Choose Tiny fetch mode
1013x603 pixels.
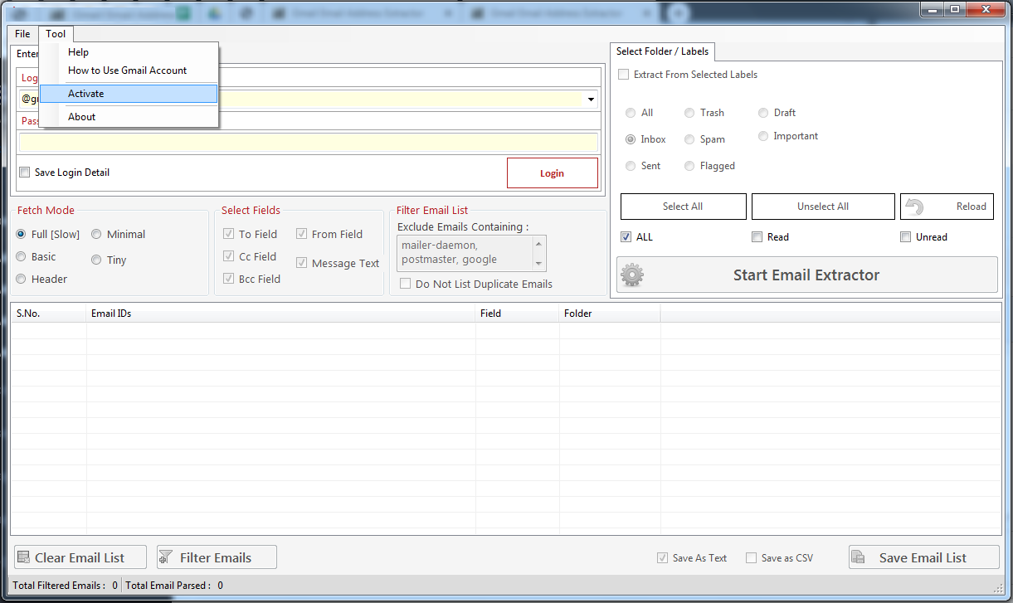96,260
